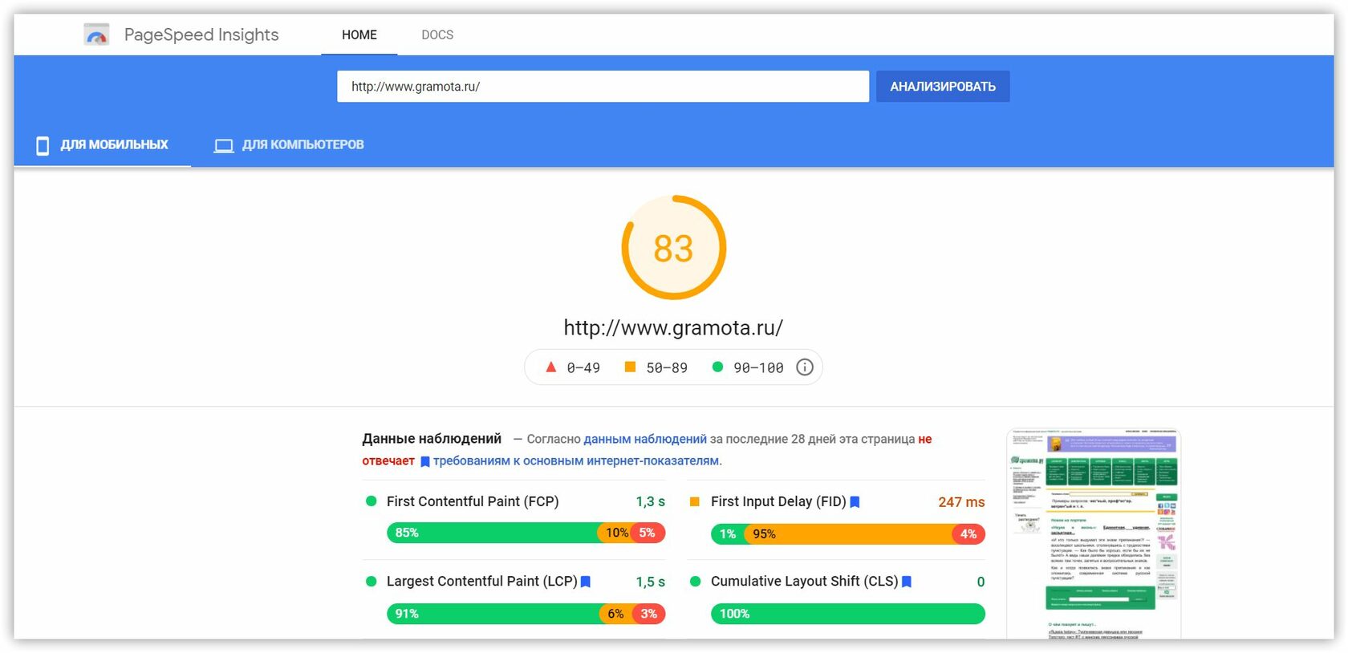Viewport: 1348px width, 653px height.
Task: Click the green dot beside Cumulative Layout Shift
Action: [695, 582]
